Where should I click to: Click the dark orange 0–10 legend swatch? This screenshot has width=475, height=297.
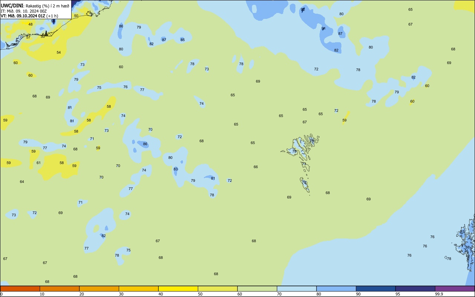(20, 288)
